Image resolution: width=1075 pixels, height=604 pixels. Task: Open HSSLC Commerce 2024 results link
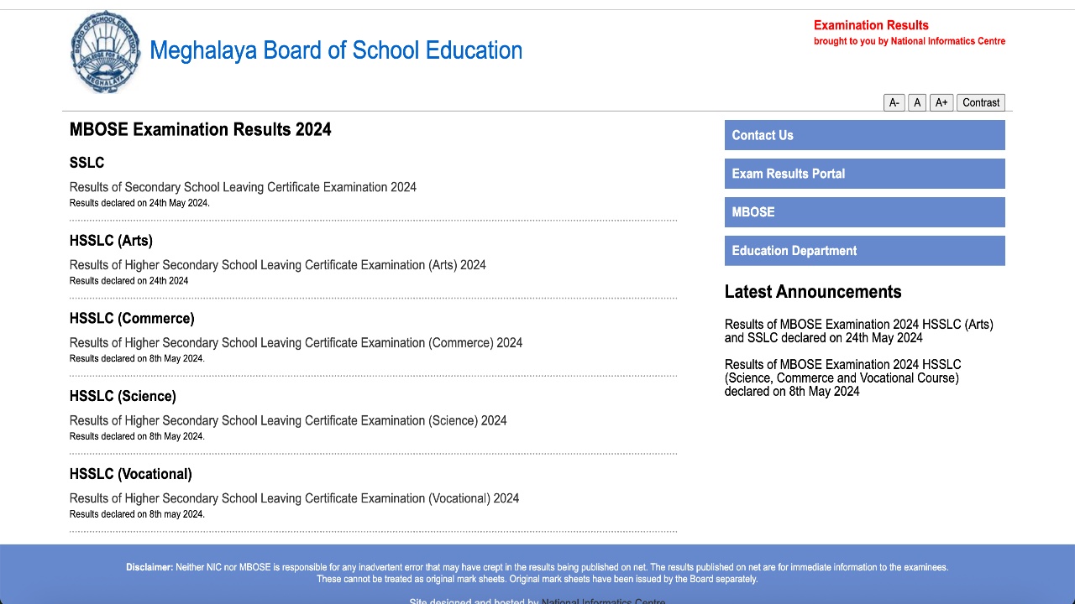coord(296,343)
